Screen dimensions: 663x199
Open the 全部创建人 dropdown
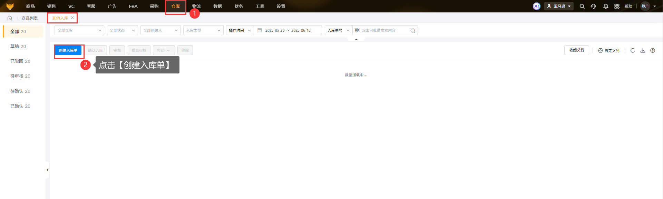(160, 30)
